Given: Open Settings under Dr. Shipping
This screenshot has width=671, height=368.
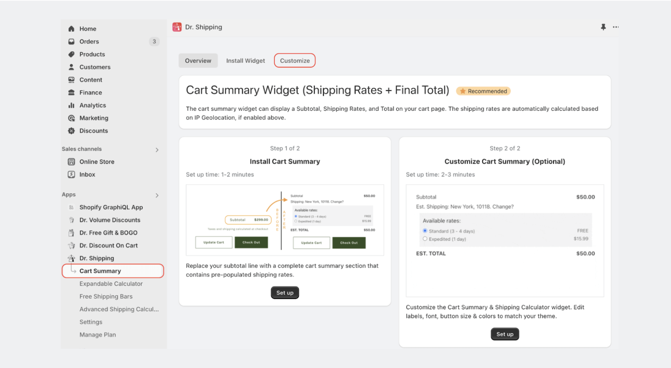Looking at the screenshot, I should (91, 322).
